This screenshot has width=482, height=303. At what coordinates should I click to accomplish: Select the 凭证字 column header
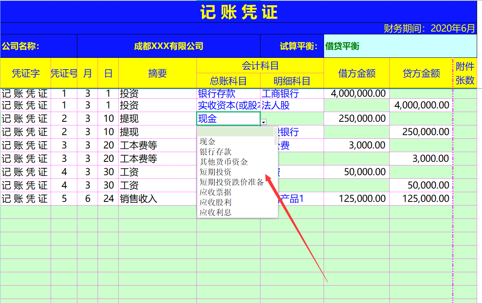26,73
